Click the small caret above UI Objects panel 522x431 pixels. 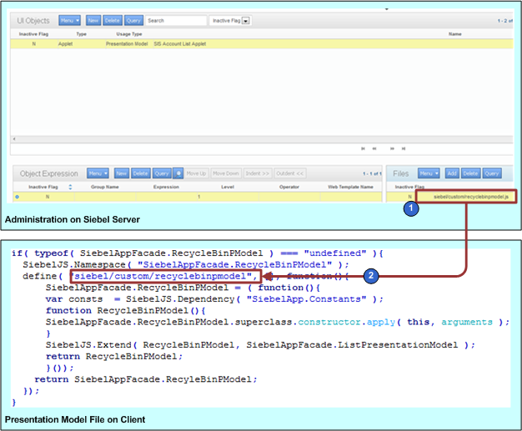click(x=387, y=9)
